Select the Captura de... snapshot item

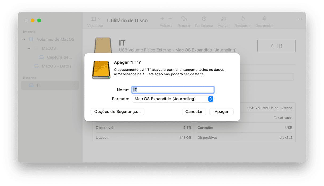pyautogui.click(x=59, y=57)
